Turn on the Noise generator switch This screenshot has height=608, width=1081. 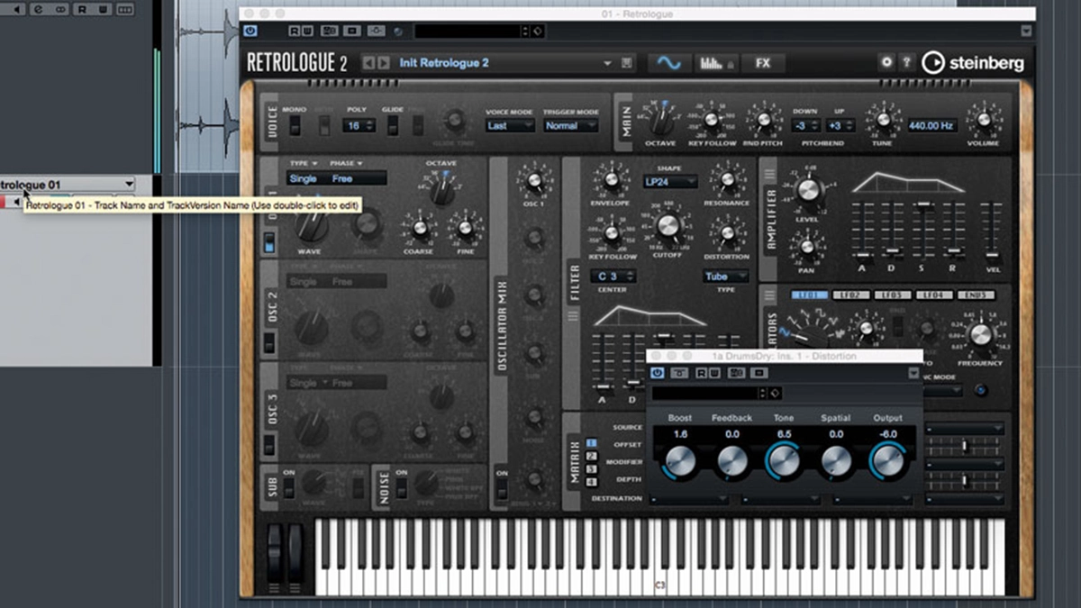coord(401,487)
